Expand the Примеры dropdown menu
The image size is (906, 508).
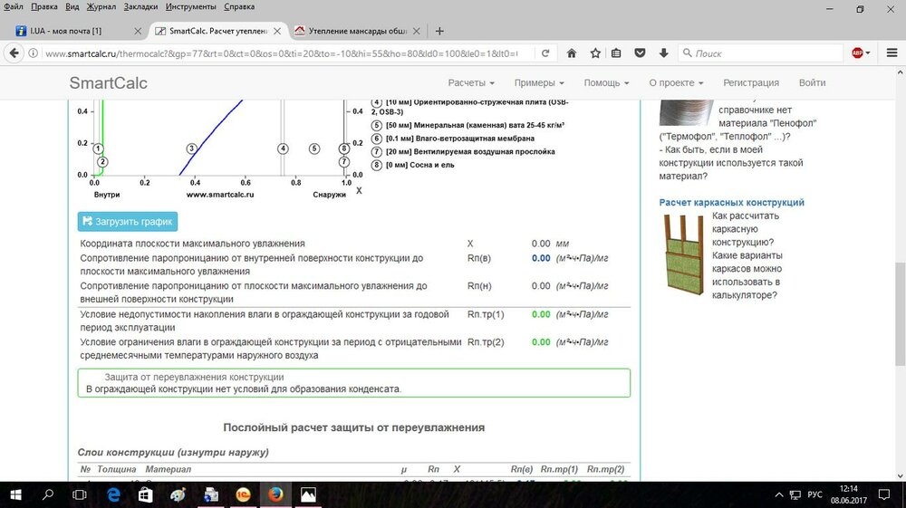point(539,83)
